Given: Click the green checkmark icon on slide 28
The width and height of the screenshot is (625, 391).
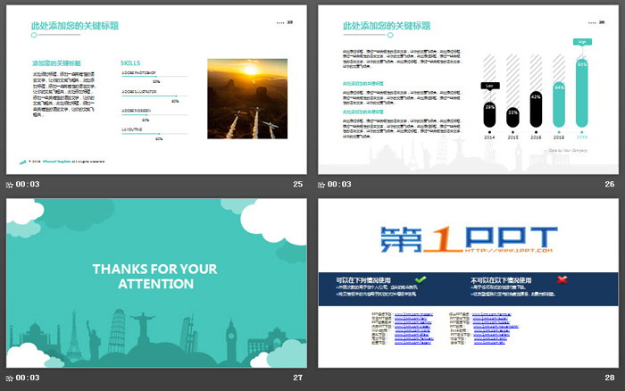Looking at the screenshot, I should point(421,279).
